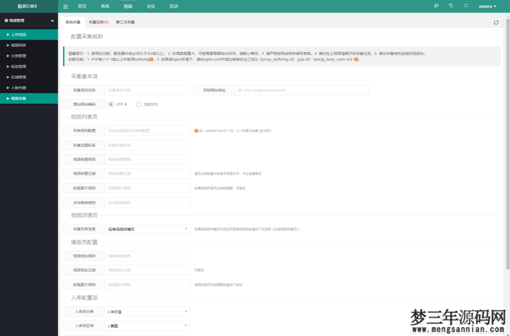Toggle fullscreen via the expand icon

pyautogui.click(x=466, y=5)
